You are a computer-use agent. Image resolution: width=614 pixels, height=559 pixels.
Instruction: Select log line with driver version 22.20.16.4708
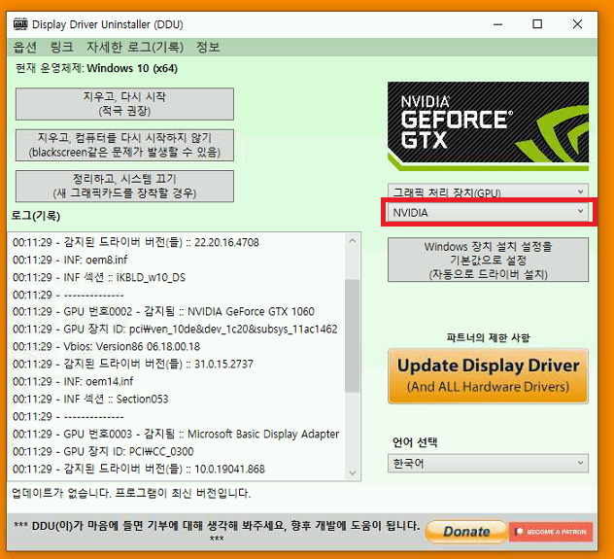[x=136, y=242]
